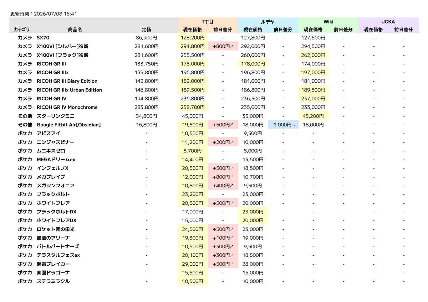Click the +800円 difference for X100VI シルバー

(223, 46)
